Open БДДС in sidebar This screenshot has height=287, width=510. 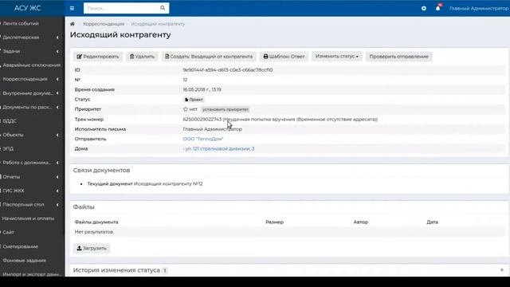[x=10, y=120]
